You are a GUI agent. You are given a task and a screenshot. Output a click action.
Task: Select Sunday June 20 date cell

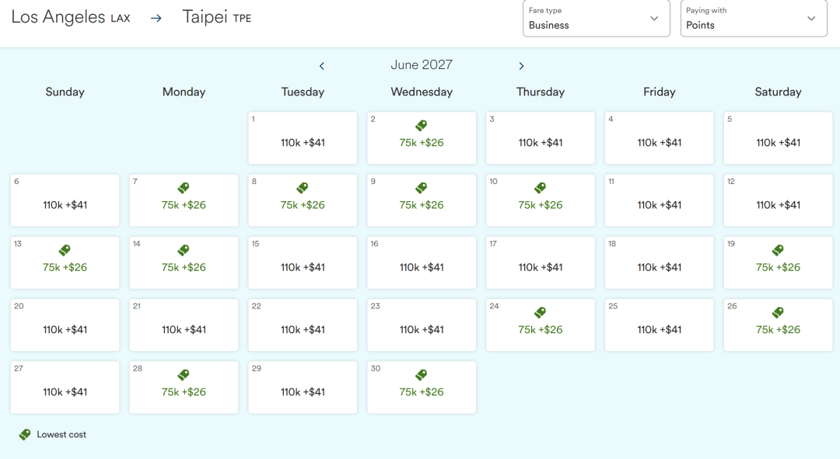[x=65, y=325]
